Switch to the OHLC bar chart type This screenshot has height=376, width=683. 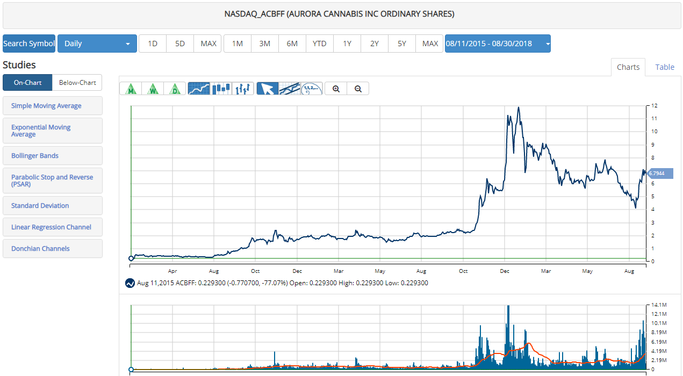coord(243,89)
